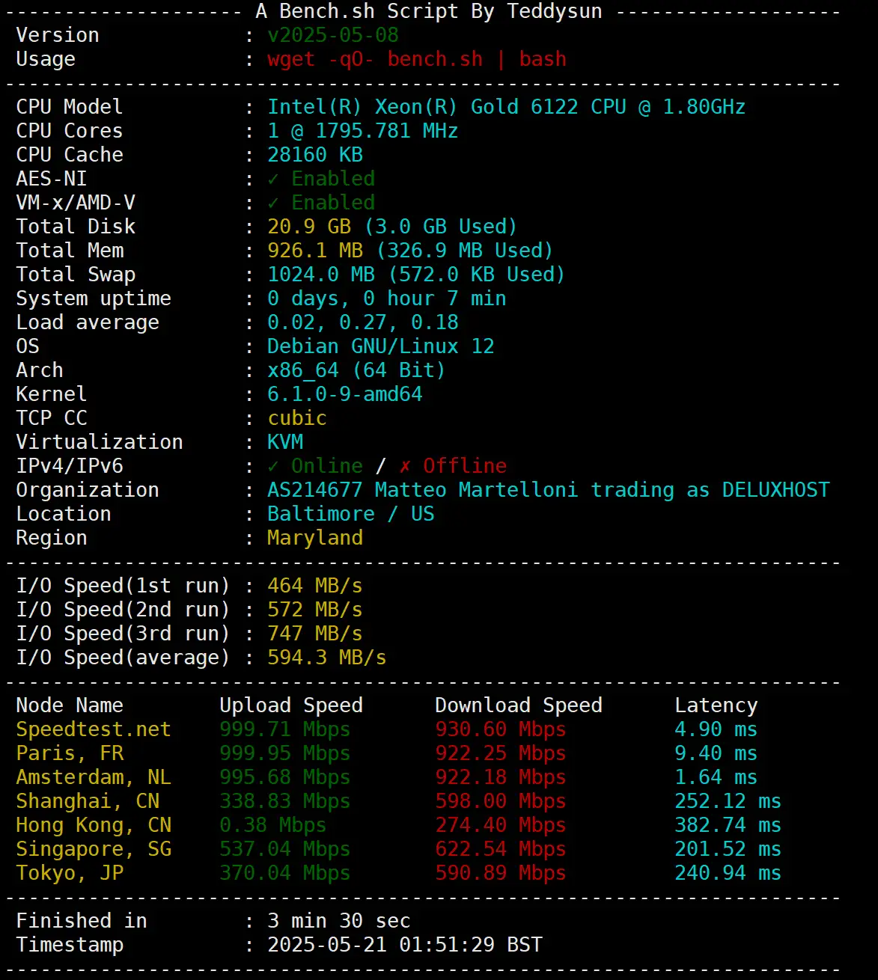Click the Download Speed column header
Screen dimensions: 878x980
(x=518, y=705)
